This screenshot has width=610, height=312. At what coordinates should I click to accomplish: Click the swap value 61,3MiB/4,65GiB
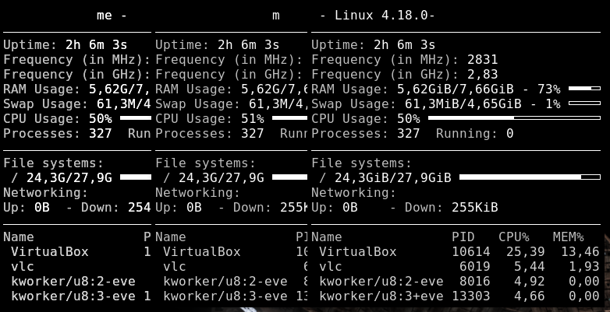[x=463, y=104]
